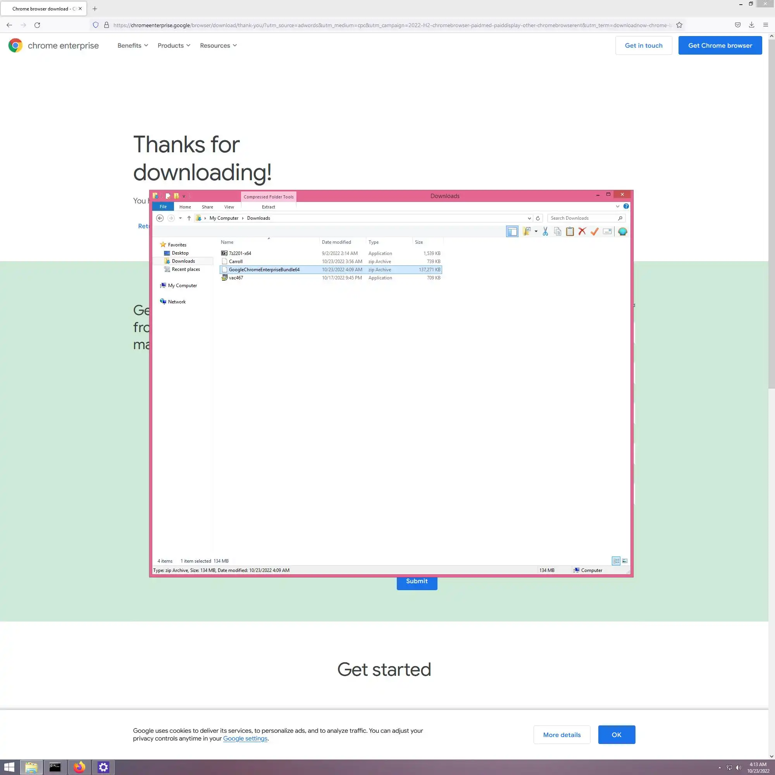
Task: Click the Email envelope toolbar icon
Action: [x=607, y=231]
